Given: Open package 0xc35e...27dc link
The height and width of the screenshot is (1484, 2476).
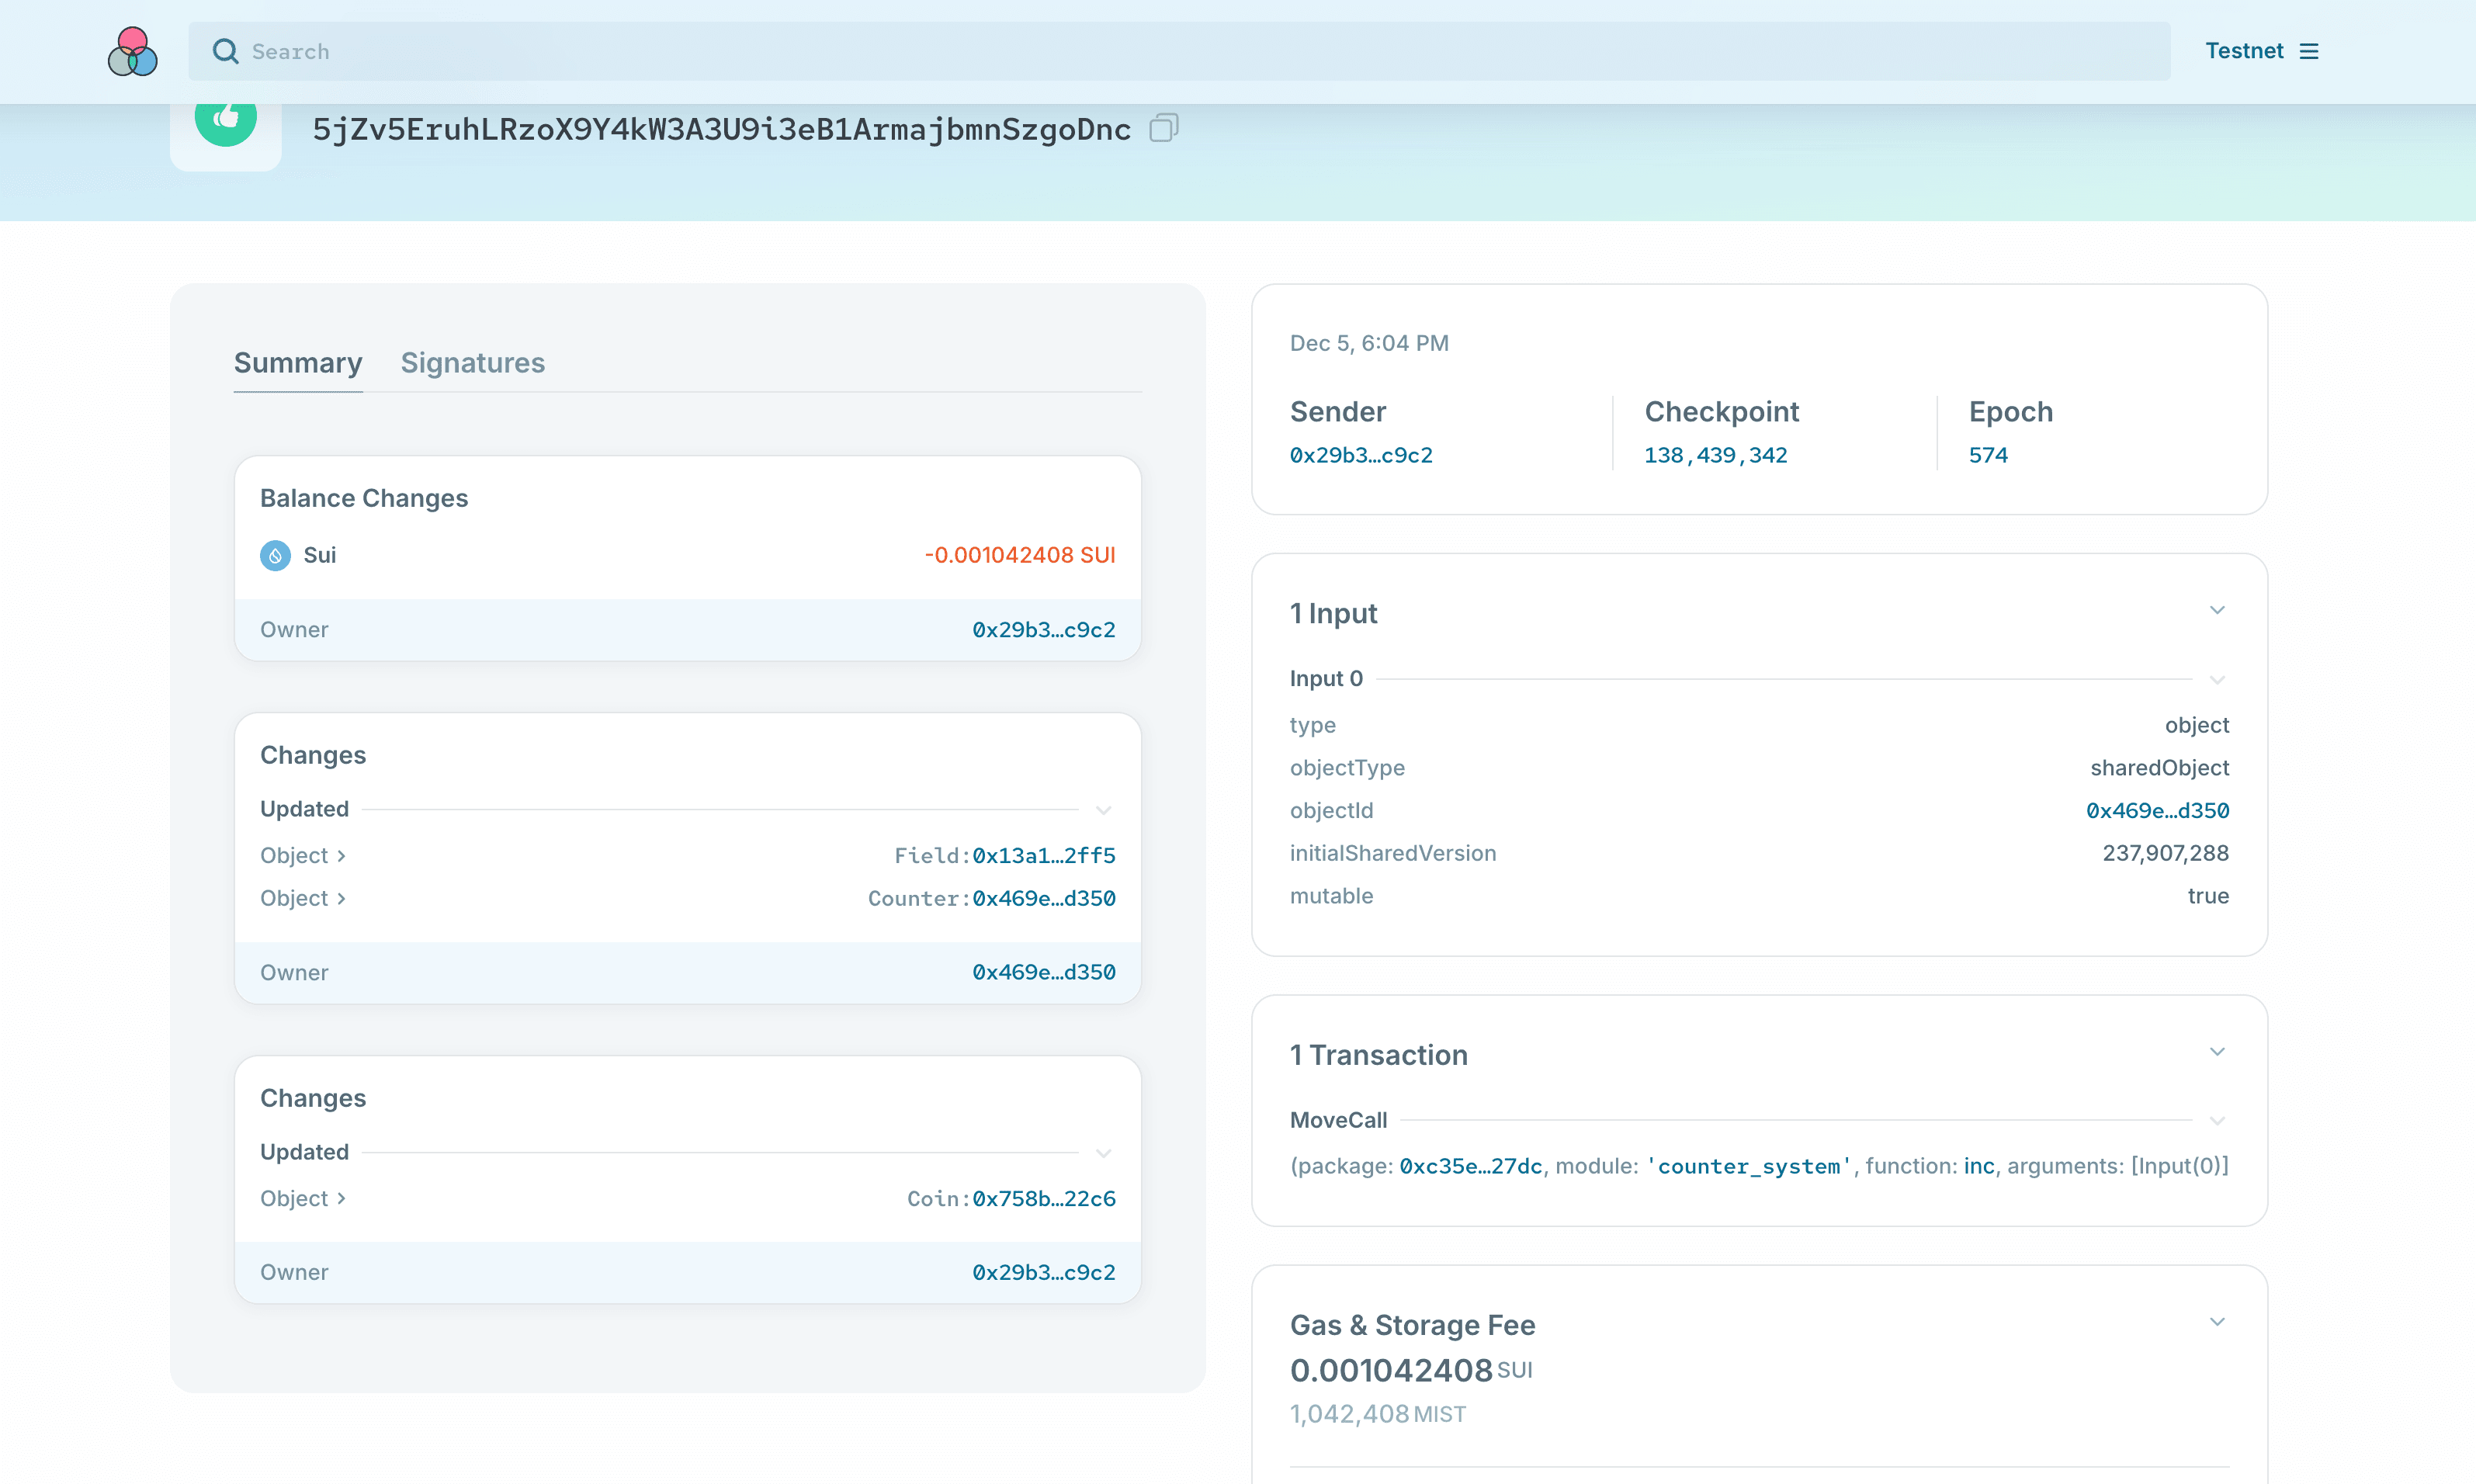Looking at the screenshot, I should coord(1470,1166).
